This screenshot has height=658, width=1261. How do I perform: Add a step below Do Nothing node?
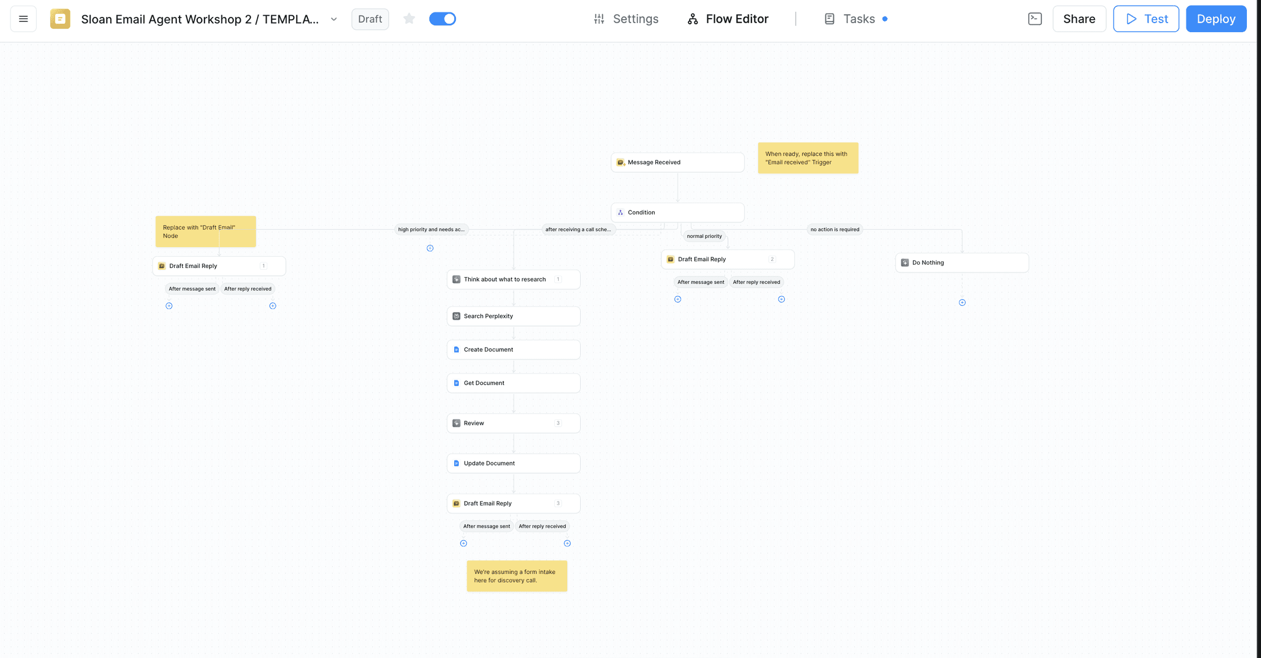[x=962, y=302]
